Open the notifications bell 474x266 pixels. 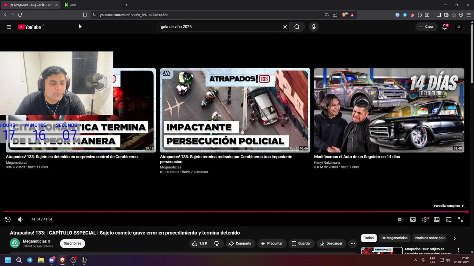[x=445, y=27]
